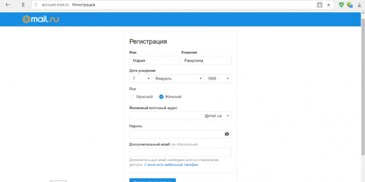Select the Мужской gender radio button
Viewport: 365px width, 182px height.
(132, 97)
